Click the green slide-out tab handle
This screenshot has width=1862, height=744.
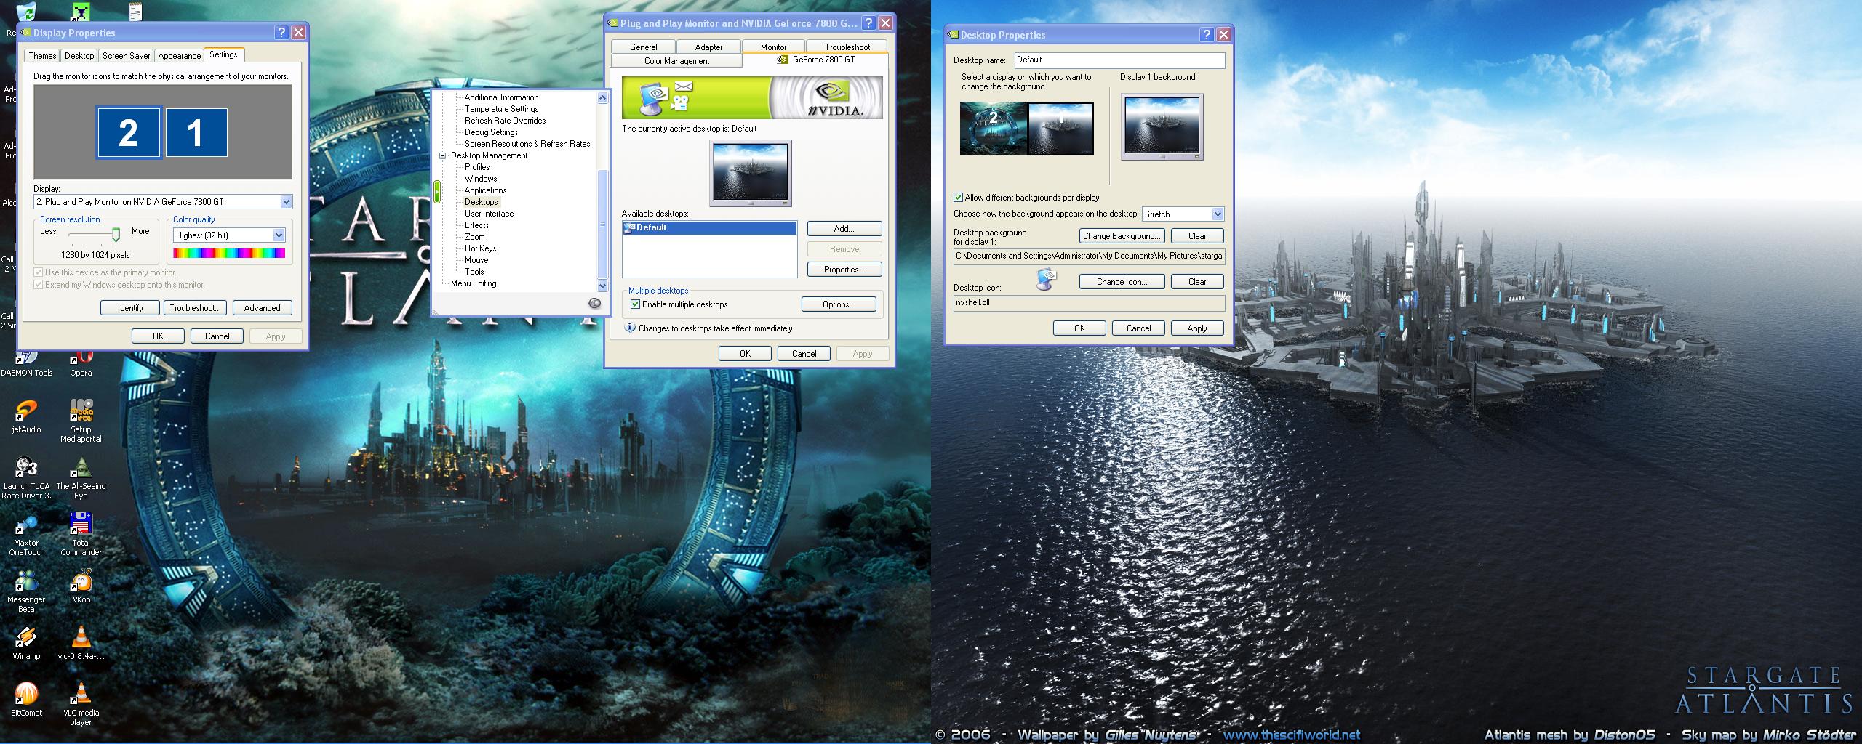pyautogui.click(x=437, y=192)
